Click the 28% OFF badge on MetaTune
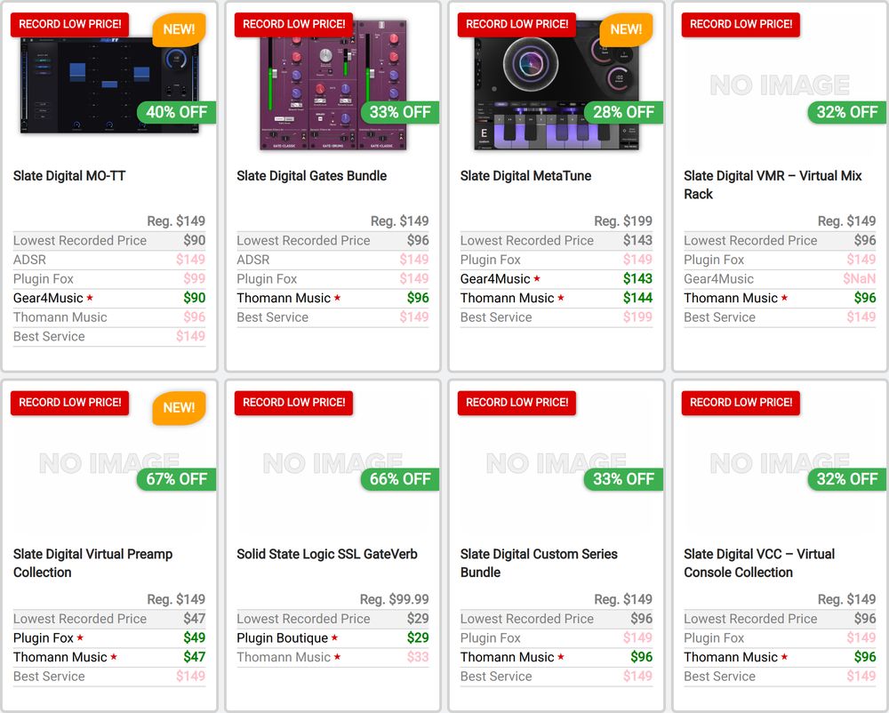The width and height of the screenshot is (889, 713). coord(623,112)
